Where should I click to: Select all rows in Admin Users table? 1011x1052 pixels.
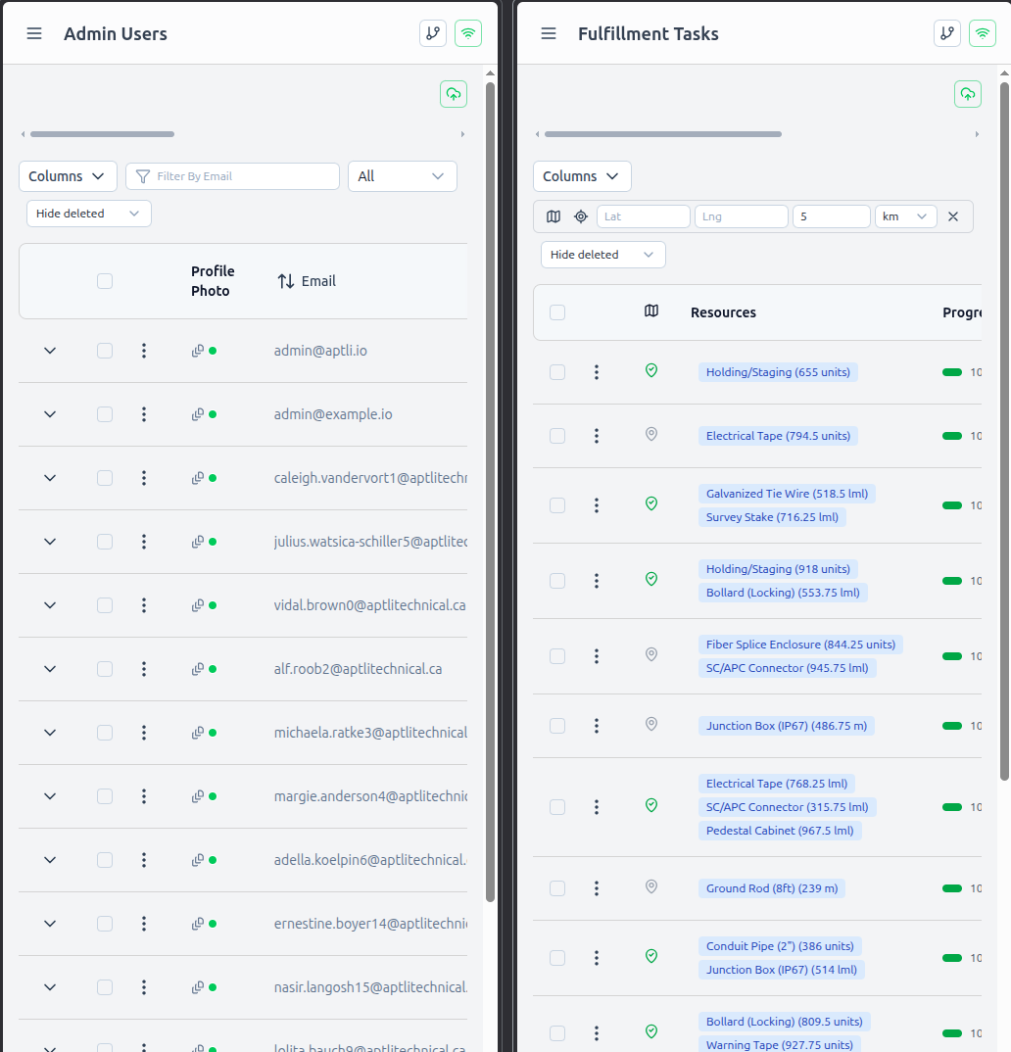[105, 281]
